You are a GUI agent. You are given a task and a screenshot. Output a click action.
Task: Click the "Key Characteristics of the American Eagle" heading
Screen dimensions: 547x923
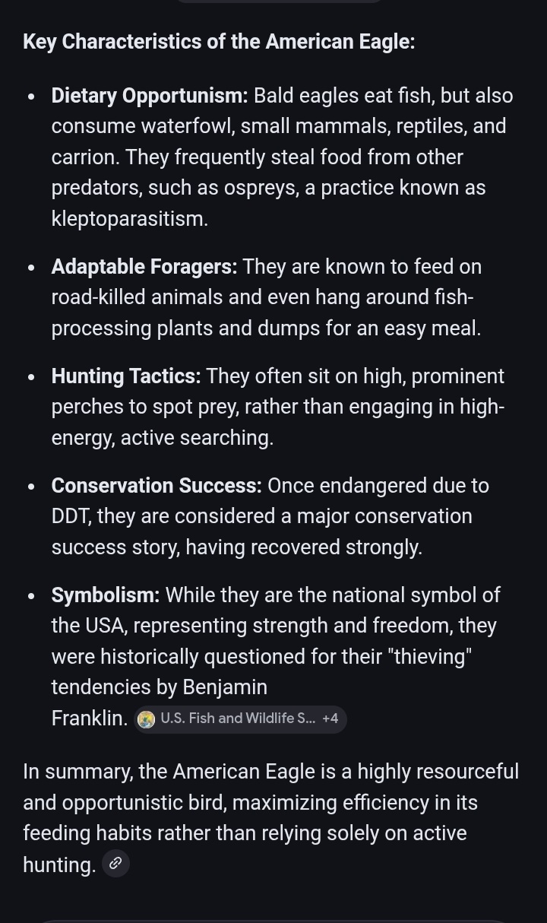click(x=219, y=41)
